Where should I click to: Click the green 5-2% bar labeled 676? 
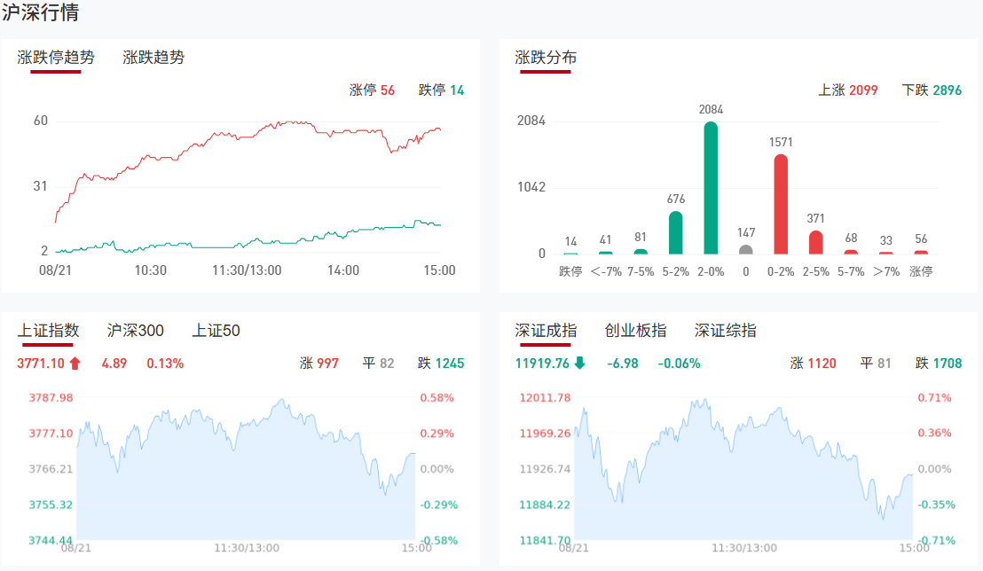(676, 232)
